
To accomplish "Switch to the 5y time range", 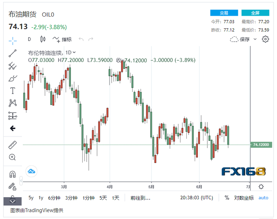I will pos(31,198).
